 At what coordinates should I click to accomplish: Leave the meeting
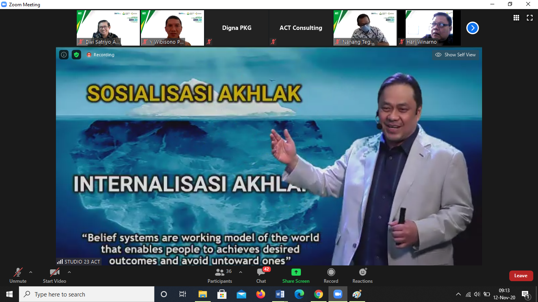521,276
